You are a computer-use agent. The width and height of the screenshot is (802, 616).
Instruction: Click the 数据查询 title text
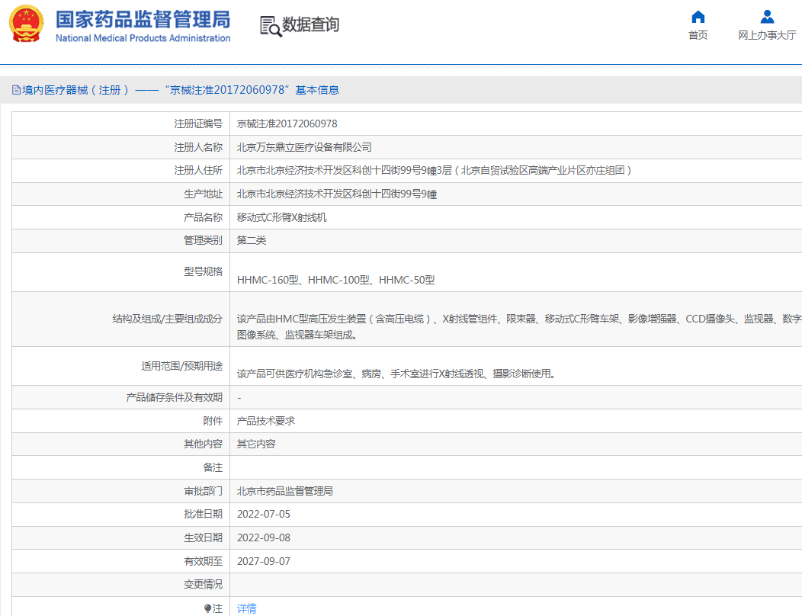click(x=311, y=25)
